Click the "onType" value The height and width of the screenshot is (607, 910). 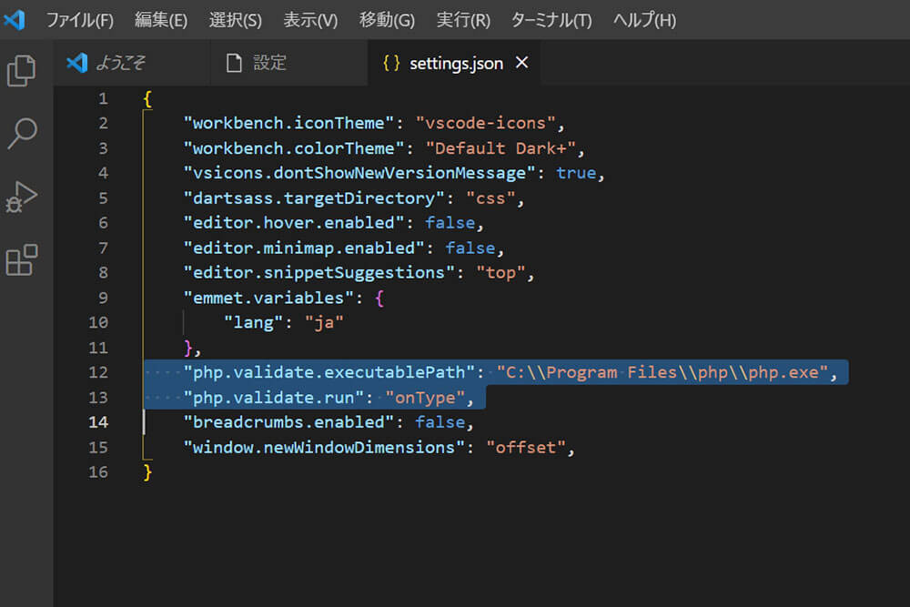pos(425,398)
